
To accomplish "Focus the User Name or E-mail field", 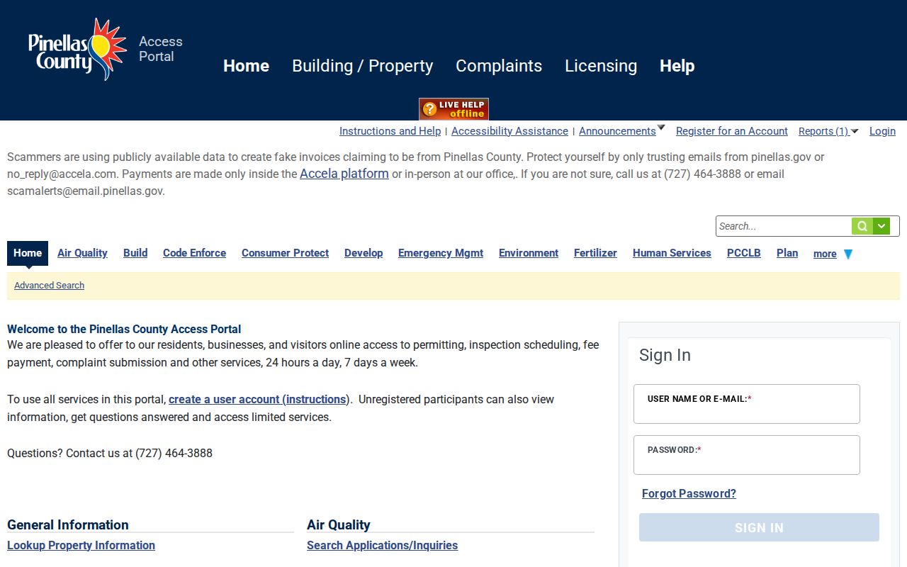I will coord(747,404).
